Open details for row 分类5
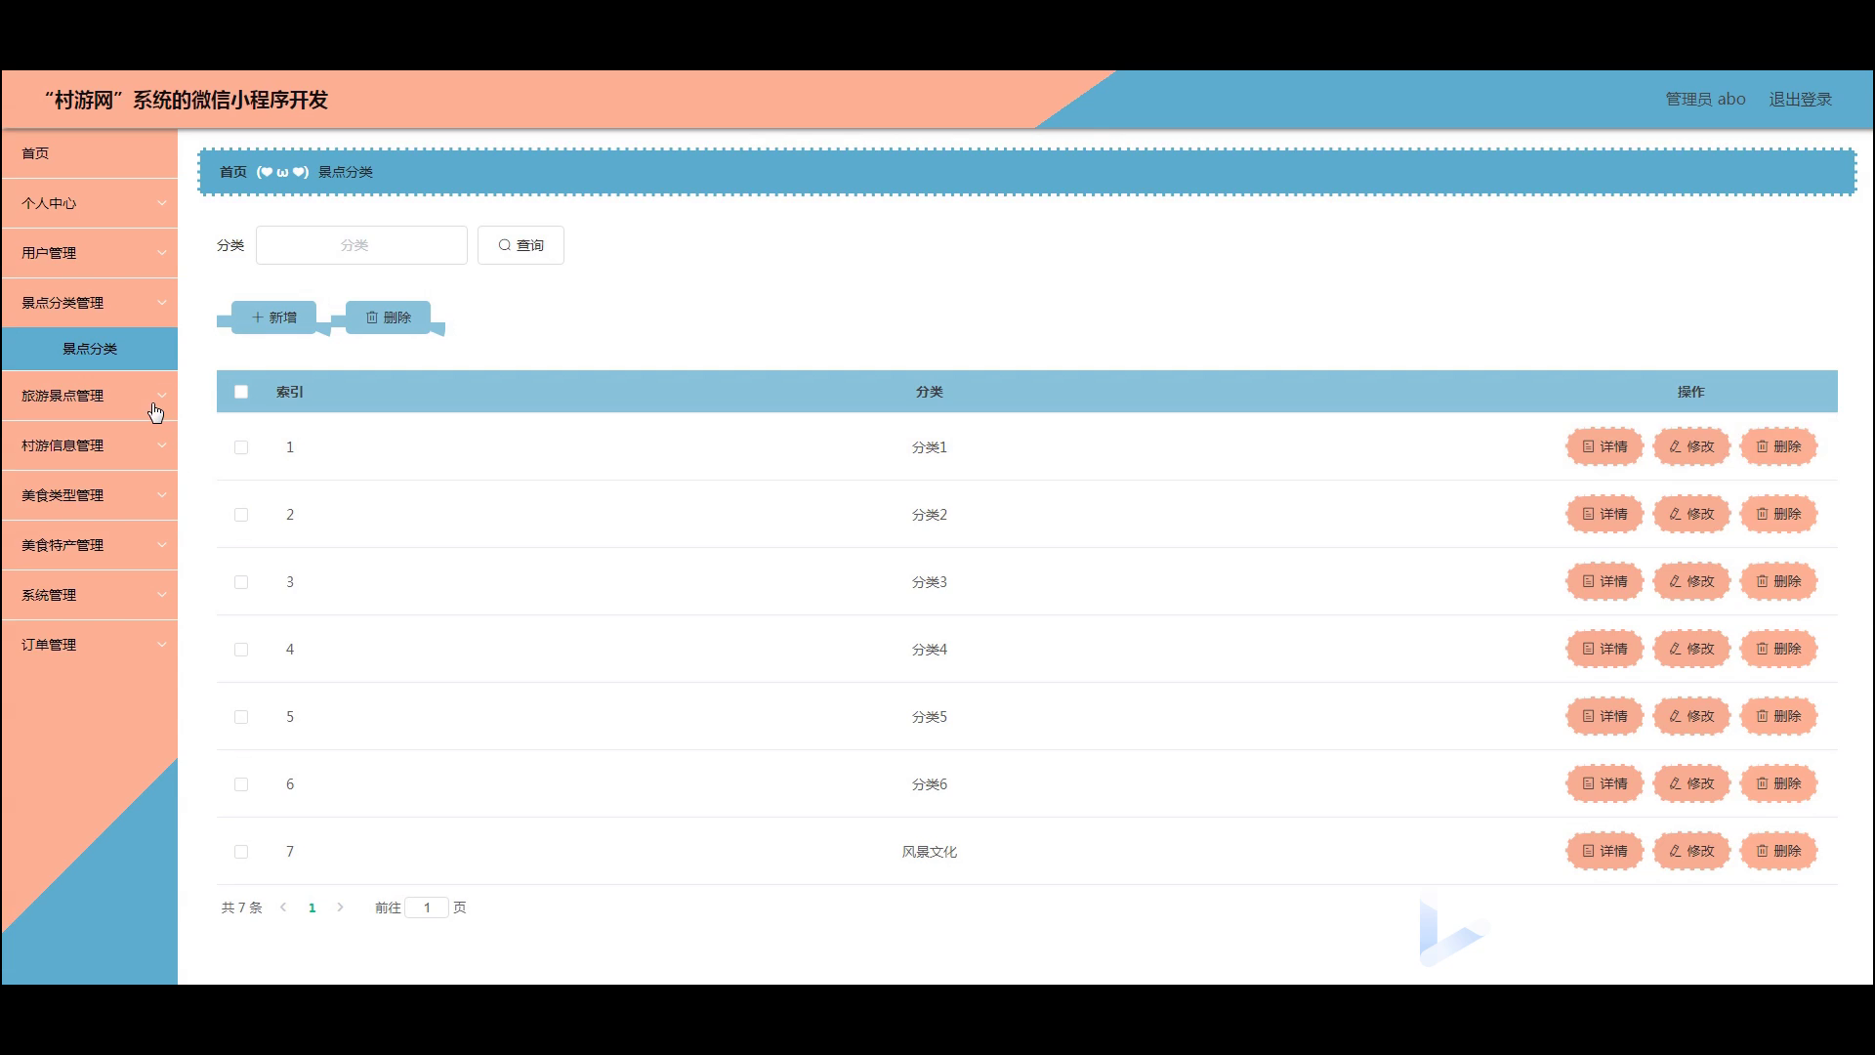The height and width of the screenshot is (1055, 1875). [1604, 716]
